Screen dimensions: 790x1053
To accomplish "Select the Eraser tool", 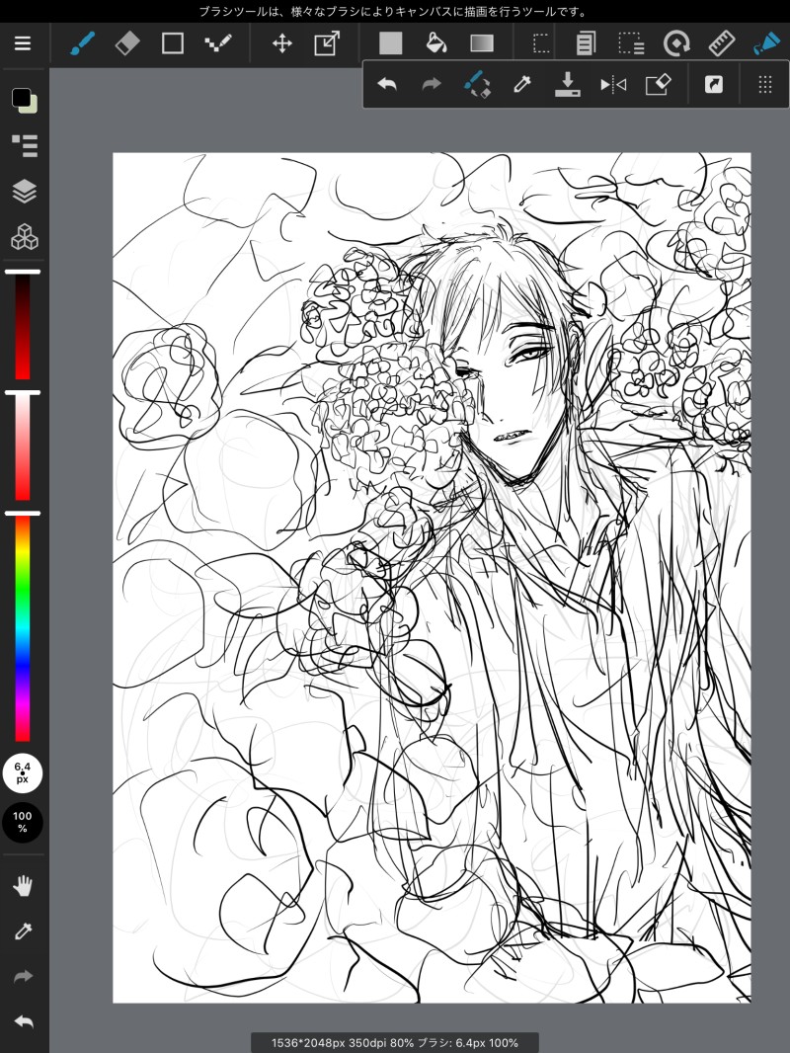I will (127, 43).
